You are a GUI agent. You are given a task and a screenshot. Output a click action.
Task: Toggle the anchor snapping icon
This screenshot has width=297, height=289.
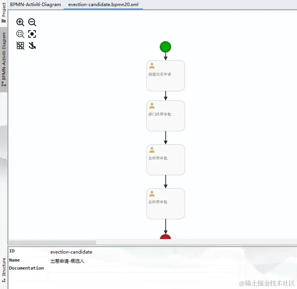(x=32, y=46)
